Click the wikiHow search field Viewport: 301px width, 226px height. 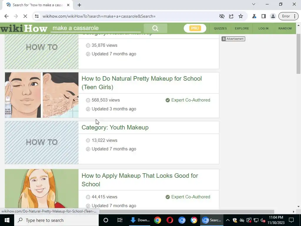point(96,28)
